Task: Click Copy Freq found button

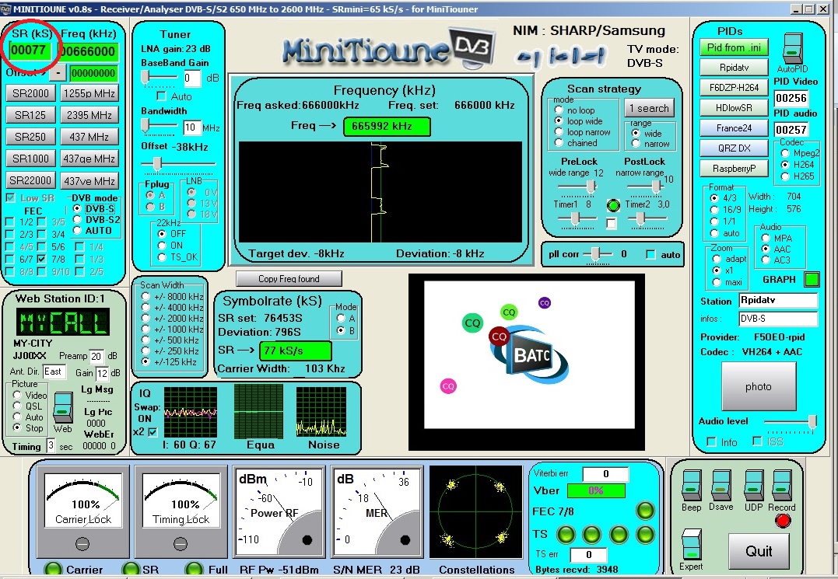Action: point(289,278)
